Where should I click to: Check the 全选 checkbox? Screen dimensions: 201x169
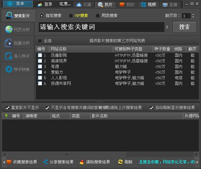(40, 41)
